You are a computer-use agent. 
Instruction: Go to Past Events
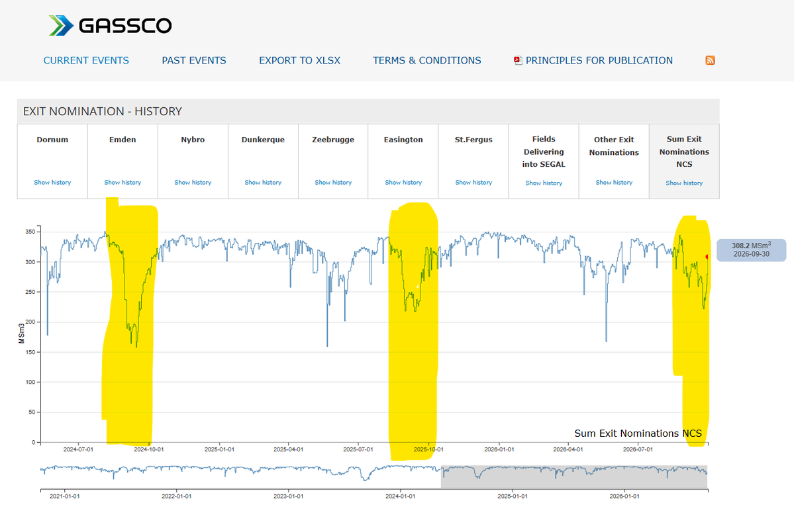[194, 60]
